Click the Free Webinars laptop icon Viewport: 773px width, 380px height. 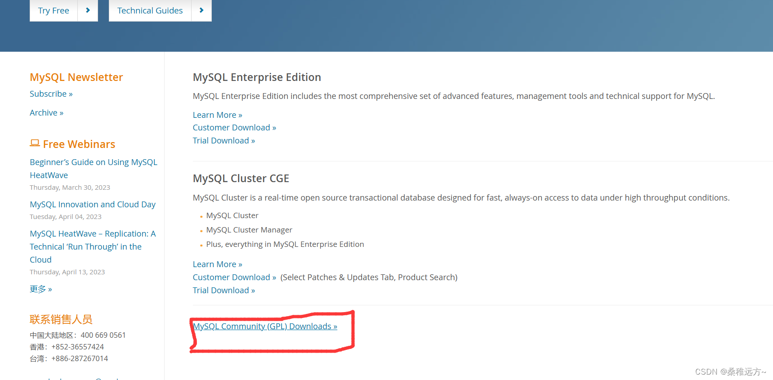coord(35,143)
